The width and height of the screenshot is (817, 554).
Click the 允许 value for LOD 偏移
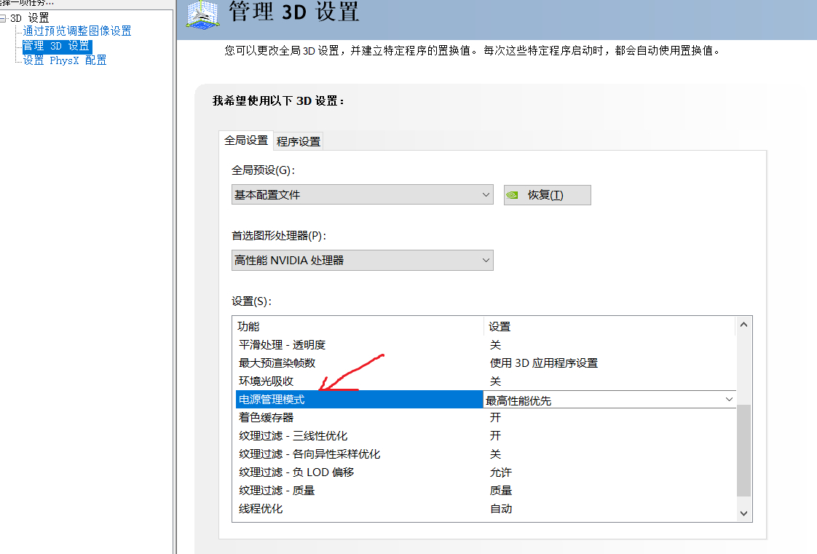501,472
